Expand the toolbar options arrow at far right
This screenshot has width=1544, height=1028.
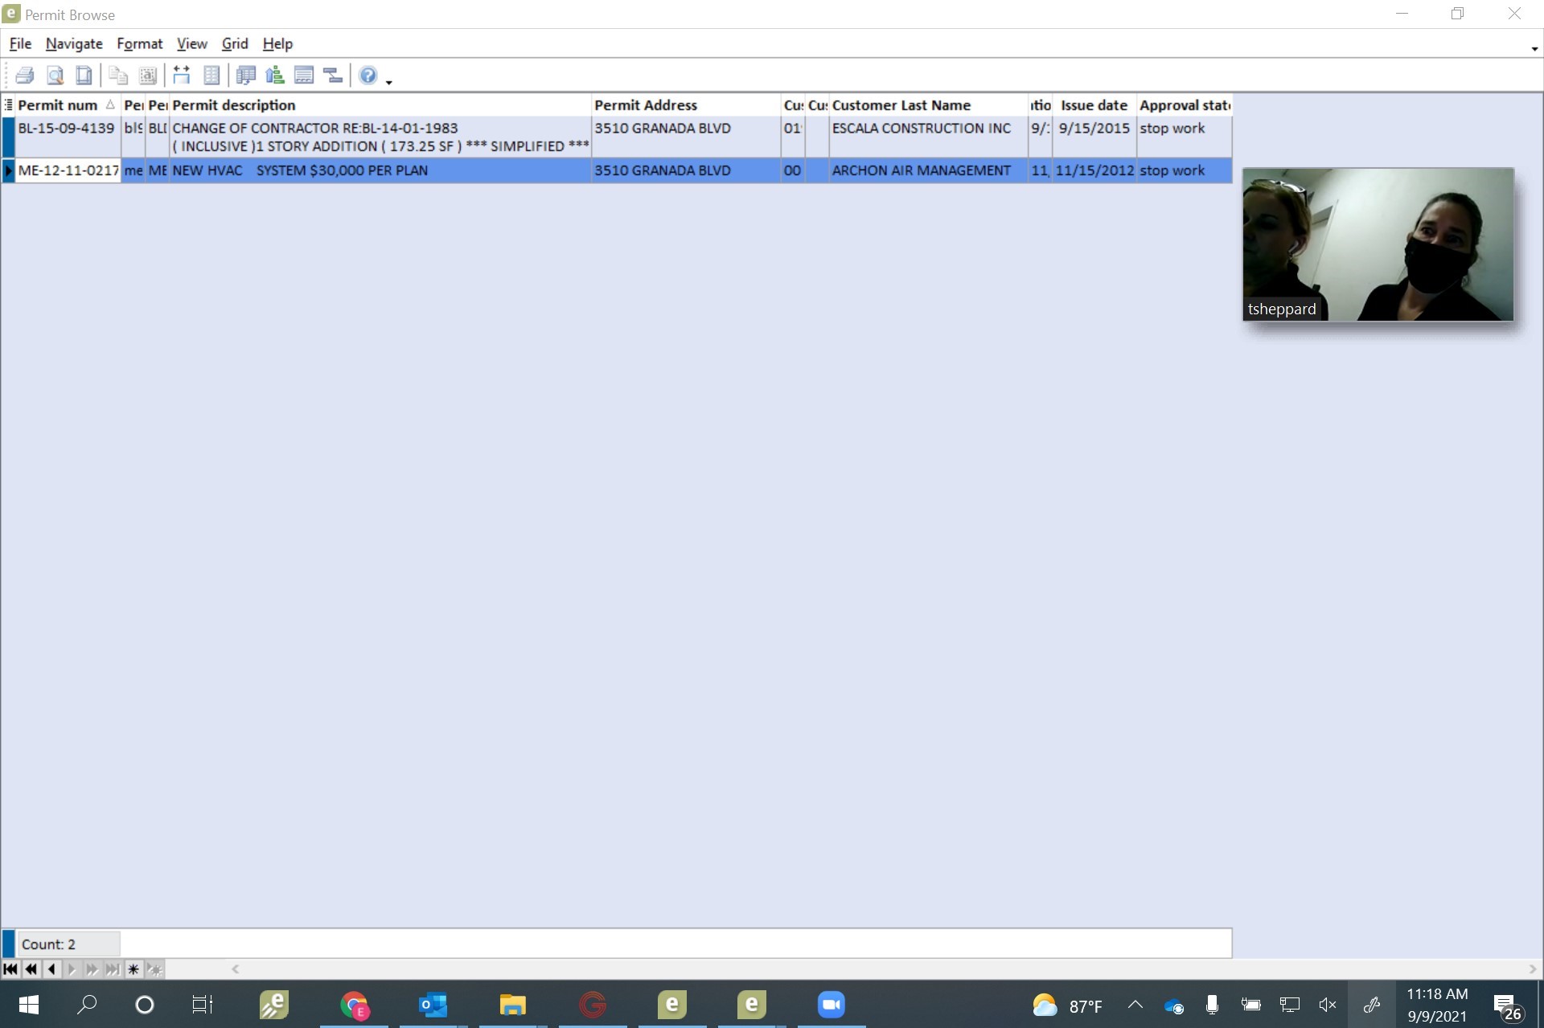point(1534,49)
